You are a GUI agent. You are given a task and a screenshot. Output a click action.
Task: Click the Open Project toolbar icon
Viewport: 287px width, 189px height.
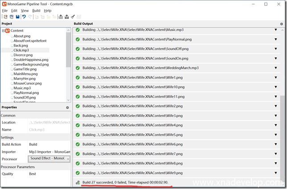11,16
